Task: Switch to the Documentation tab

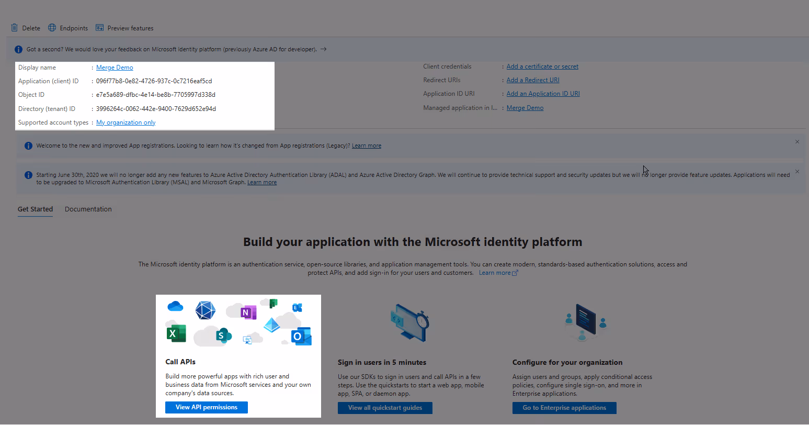Action: (88, 209)
